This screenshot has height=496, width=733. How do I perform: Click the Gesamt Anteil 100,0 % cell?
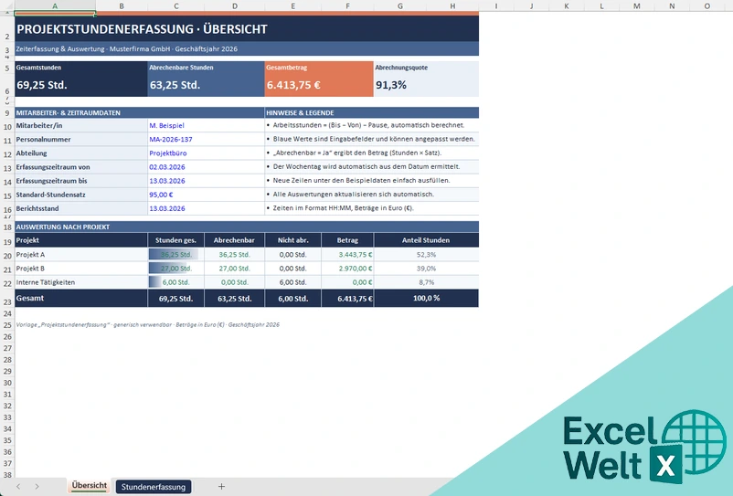[x=426, y=298]
